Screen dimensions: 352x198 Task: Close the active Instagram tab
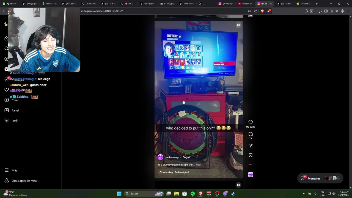coord(271,4)
